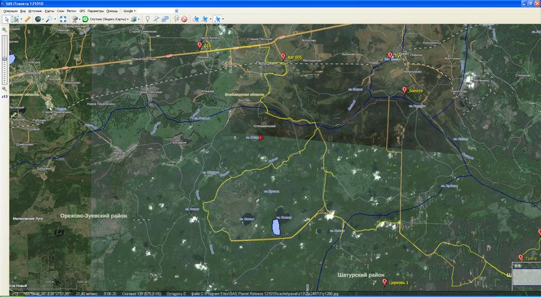This screenshot has height=297, width=541.
Task: Click the add placemark pin icon
Action: (x=147, y=19)
